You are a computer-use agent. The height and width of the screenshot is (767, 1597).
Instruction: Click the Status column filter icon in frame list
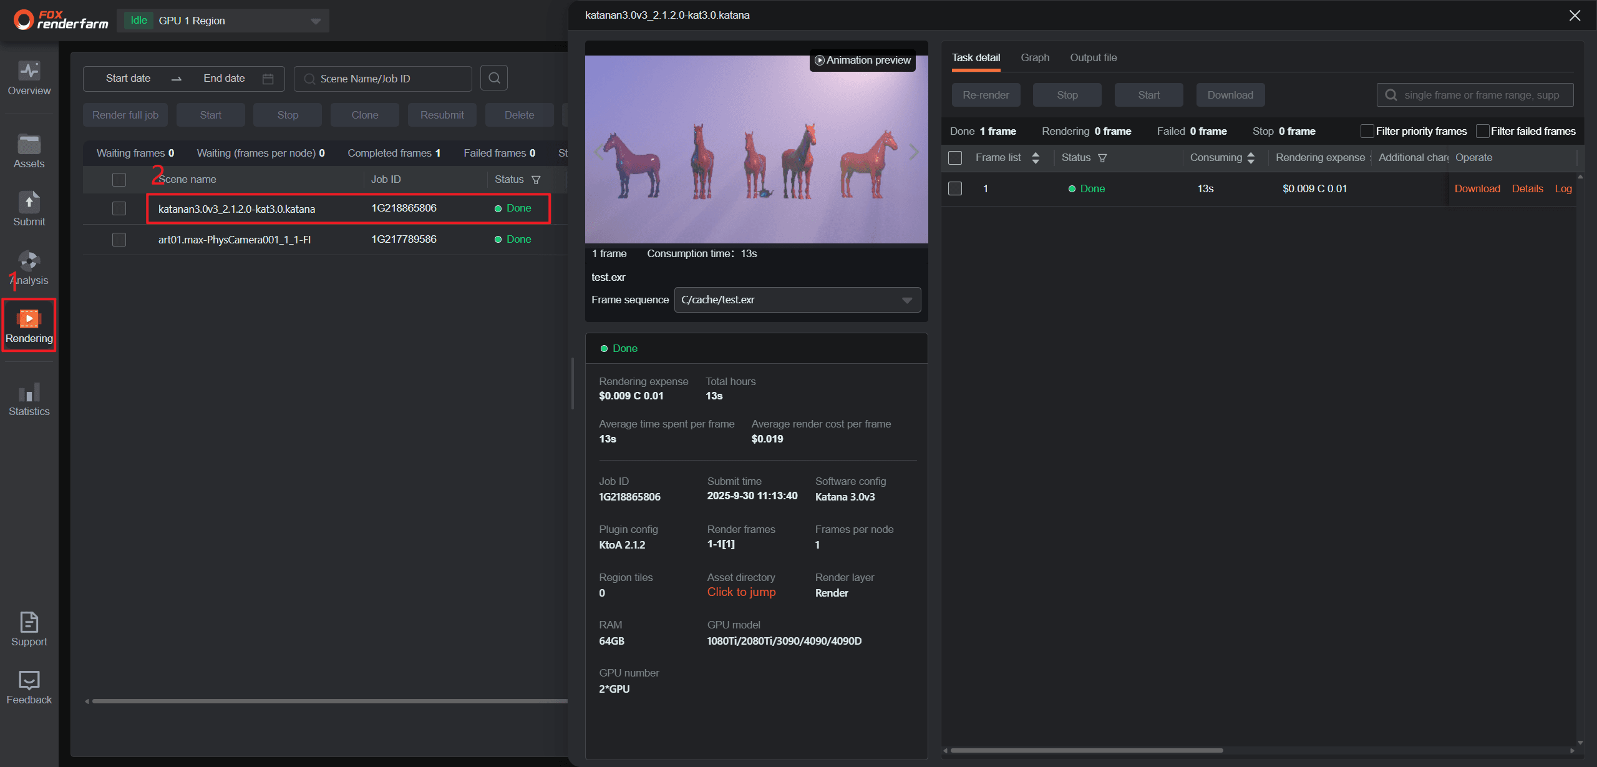[1102, 158]
